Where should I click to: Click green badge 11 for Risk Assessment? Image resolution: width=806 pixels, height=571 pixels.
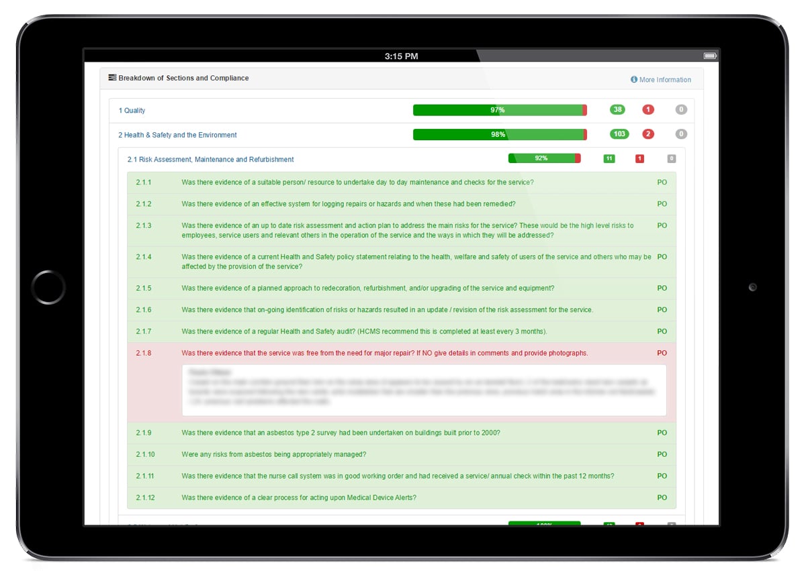click(609, 159)
